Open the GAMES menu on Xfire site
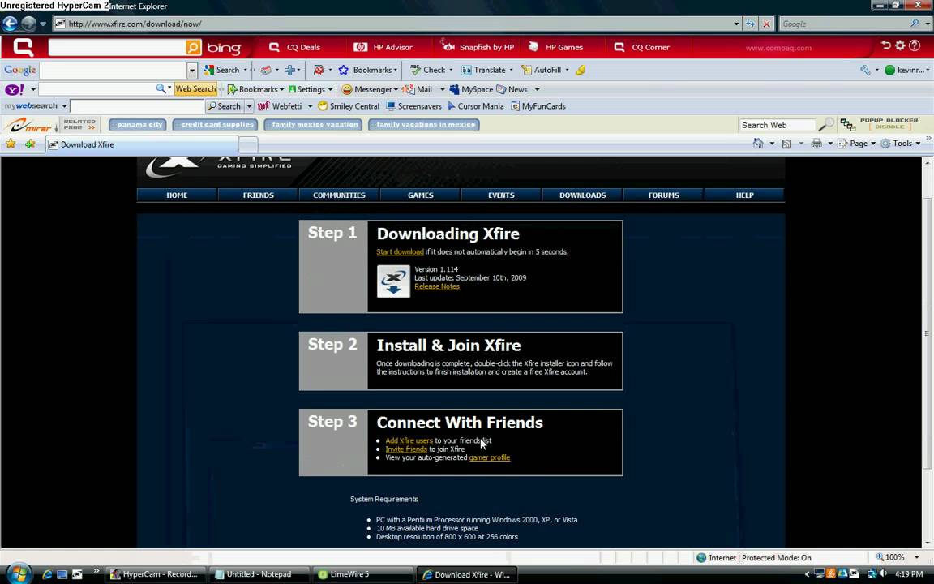The image size is (934, 584). (x=421, y=195)
